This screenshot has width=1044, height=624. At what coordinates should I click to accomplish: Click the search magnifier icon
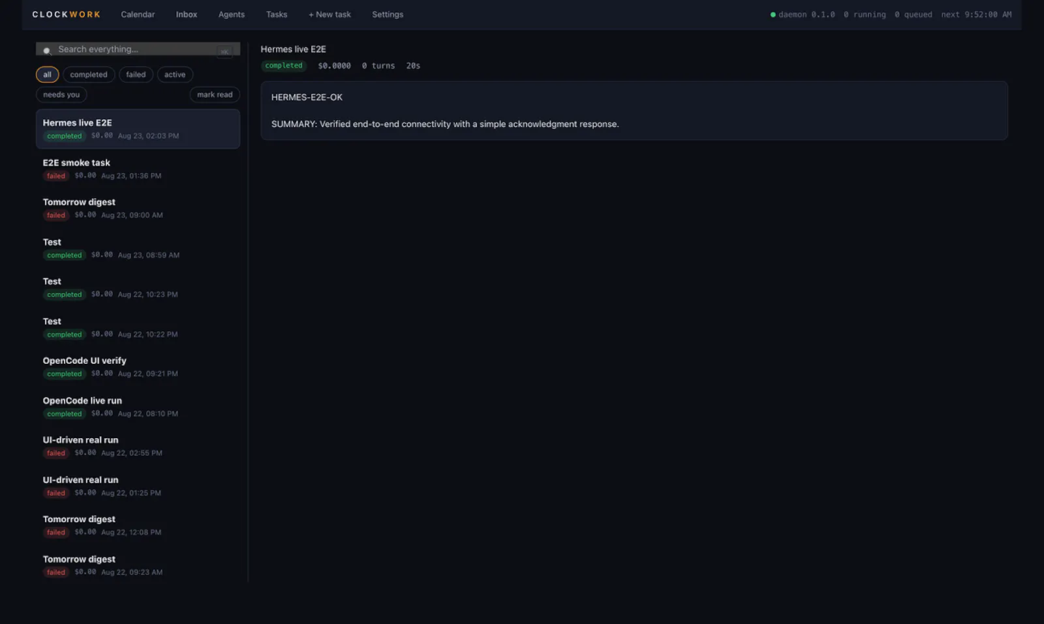pyautogui.click(x=47, y=51)
